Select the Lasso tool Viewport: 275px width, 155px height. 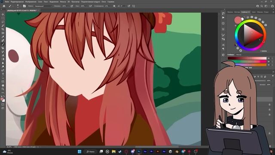pos(3,22)
